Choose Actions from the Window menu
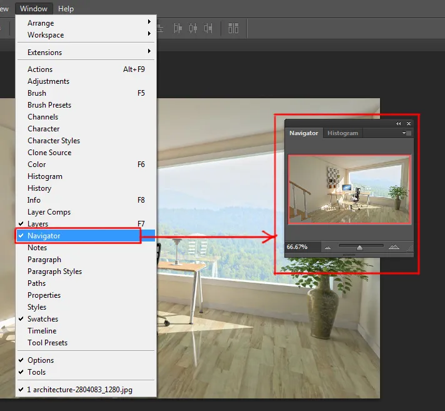 (86, 69)
